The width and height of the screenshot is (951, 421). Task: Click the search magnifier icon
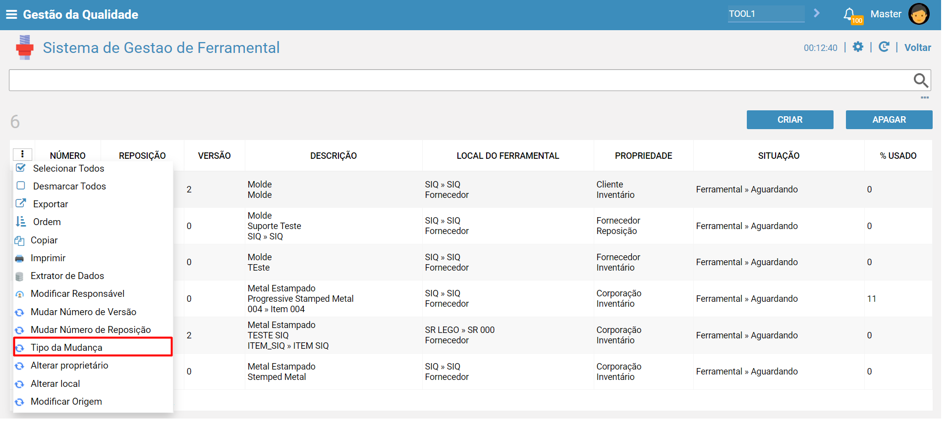pyautogui.click(x=921, y=80)
